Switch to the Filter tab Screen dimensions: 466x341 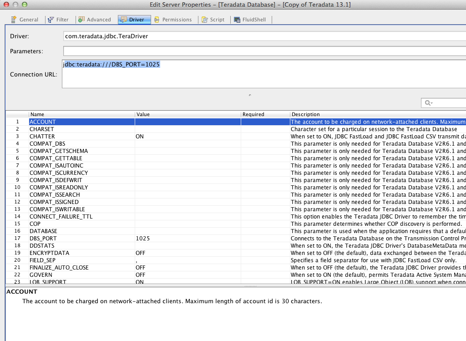click(x=62, y=20)
